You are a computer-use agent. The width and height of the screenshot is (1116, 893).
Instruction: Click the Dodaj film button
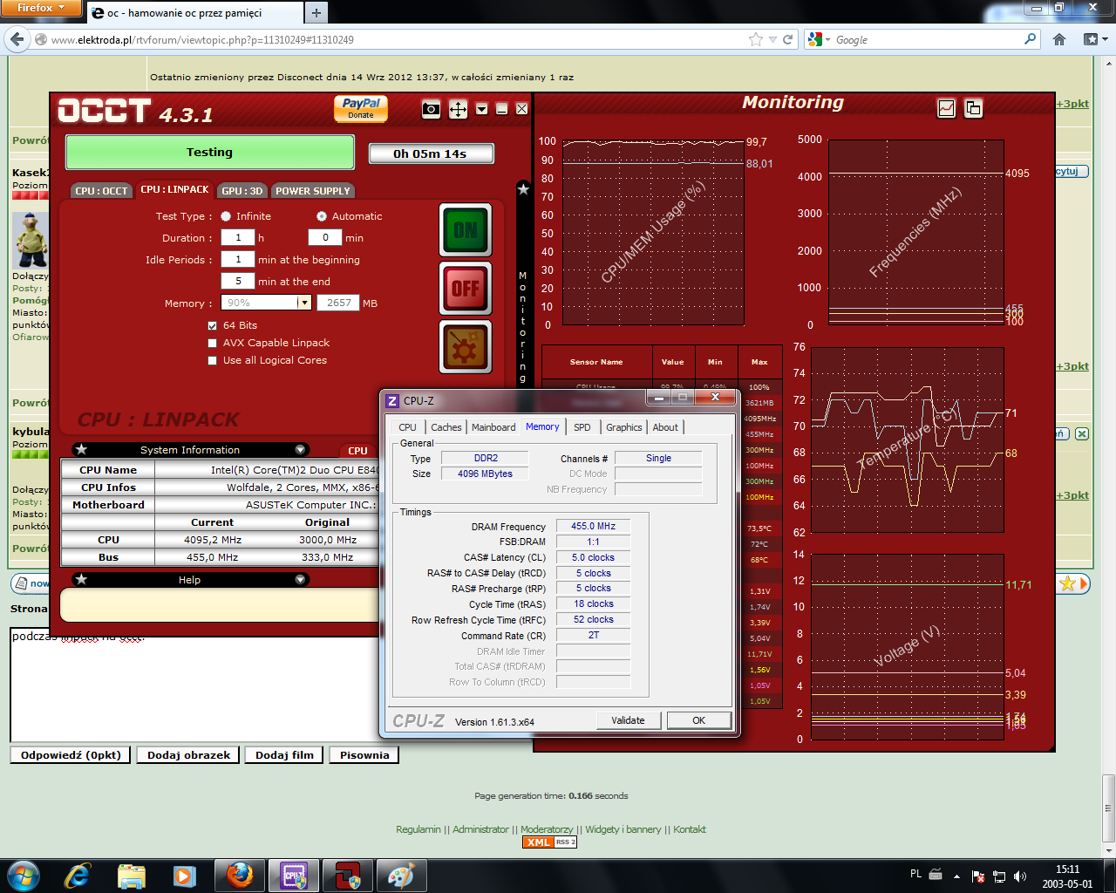tap(284, 755)
